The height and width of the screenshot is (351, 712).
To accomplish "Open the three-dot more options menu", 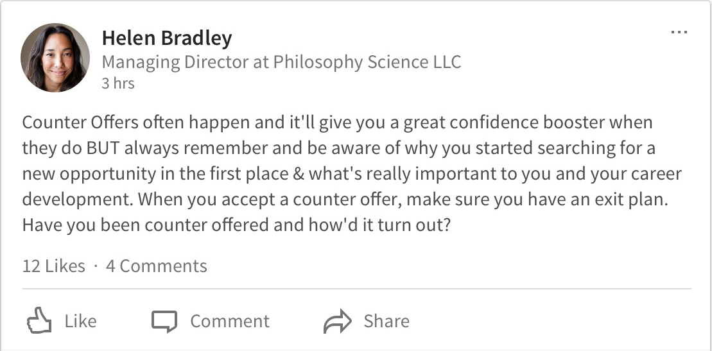I will pyautogui.click(x=679, y=33).
